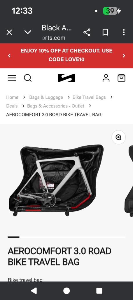Share this page via share icon

(x=87, y=32)
